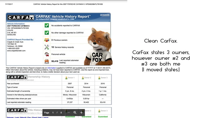
Task: Click 'No accidents reported to CARFAX' text
Action: tap(66, 26)
